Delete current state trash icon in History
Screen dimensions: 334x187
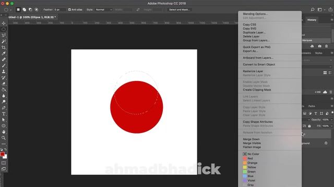(x=327, y=46)
